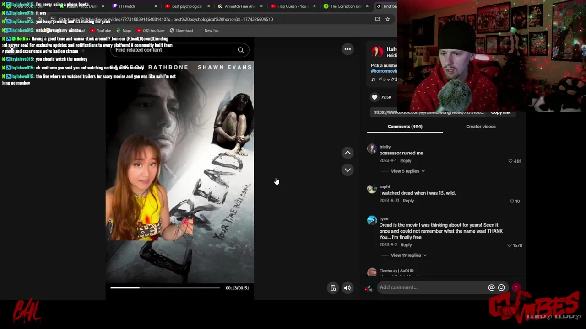Screen dimensions: 586x329
Task: Reply to trinity's comment
Action: point(406,161)
